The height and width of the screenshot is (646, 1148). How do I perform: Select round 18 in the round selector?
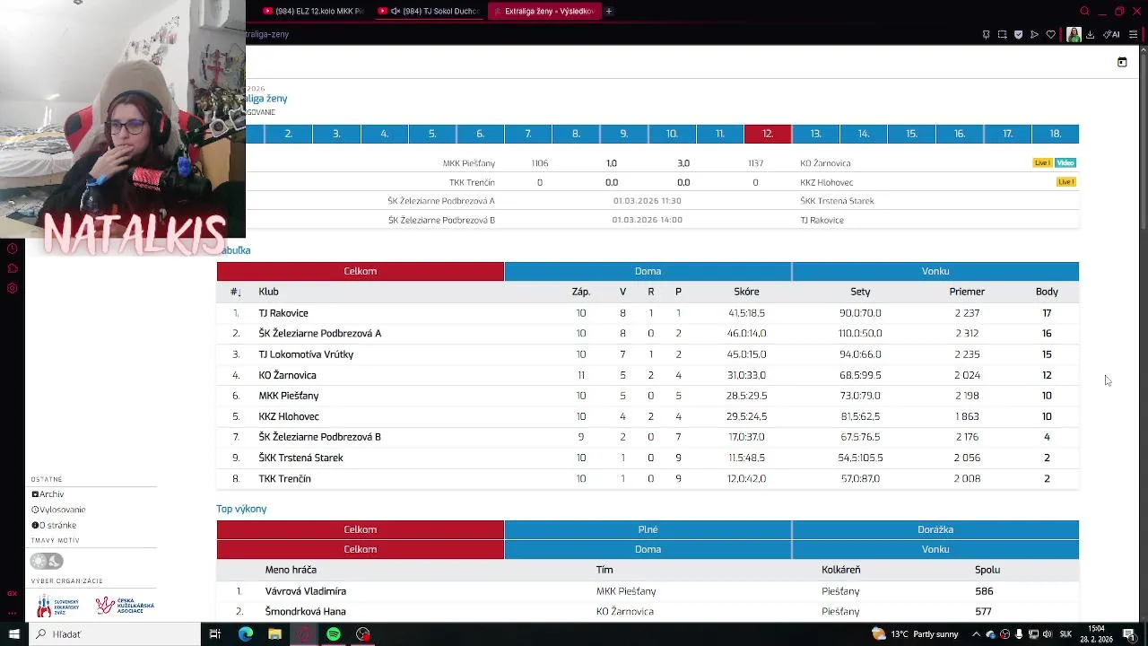point(1055,134)
